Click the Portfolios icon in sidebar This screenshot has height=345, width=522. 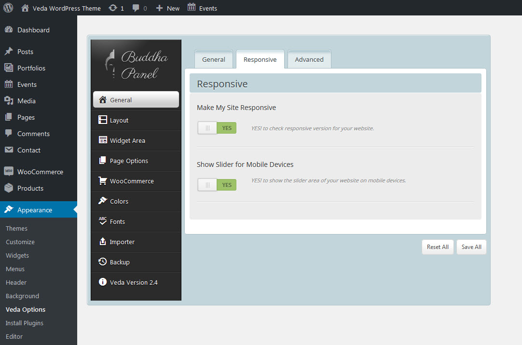[x=9, y=68]
